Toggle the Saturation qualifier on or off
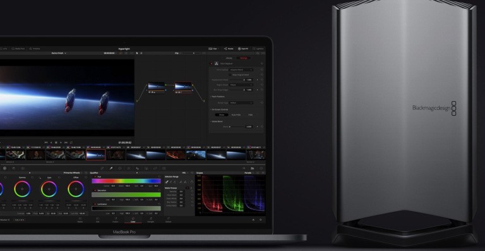The image size is (485, 251). (x=95, y=190)
